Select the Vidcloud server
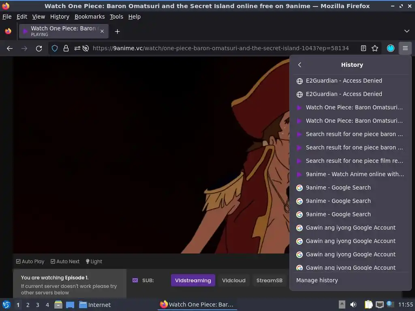Screen dimensions: 415x311 [234, 280]
